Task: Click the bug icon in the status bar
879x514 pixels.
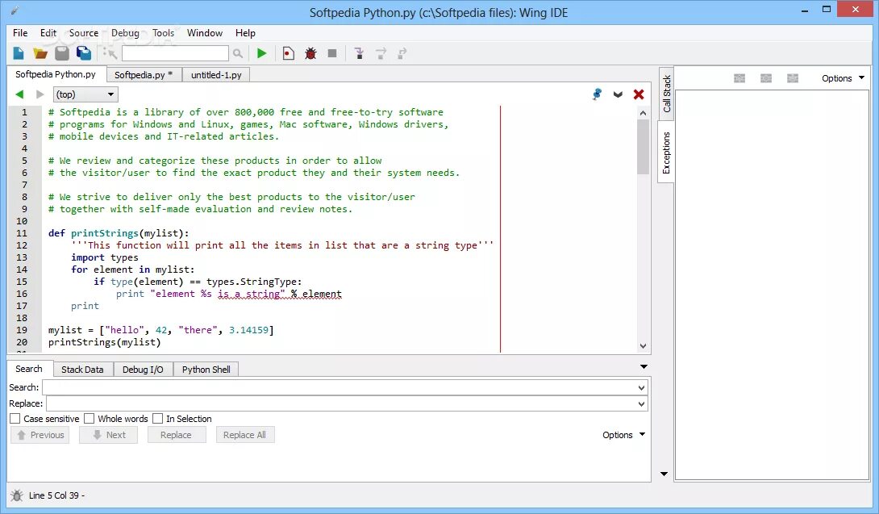Action: pyautogui.click(x=17, y=495)
